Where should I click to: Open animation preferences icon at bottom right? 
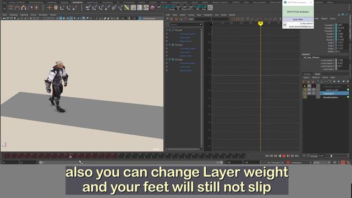348,162
